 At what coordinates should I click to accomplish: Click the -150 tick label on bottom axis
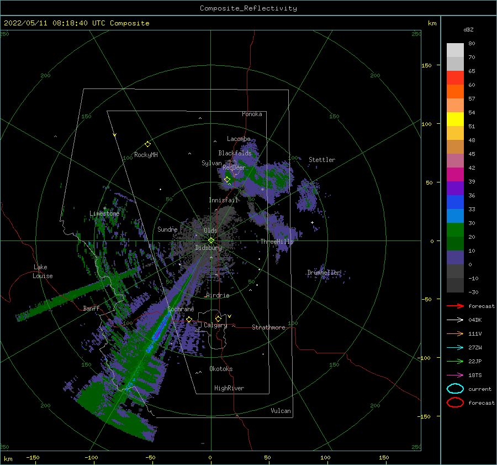33,457
